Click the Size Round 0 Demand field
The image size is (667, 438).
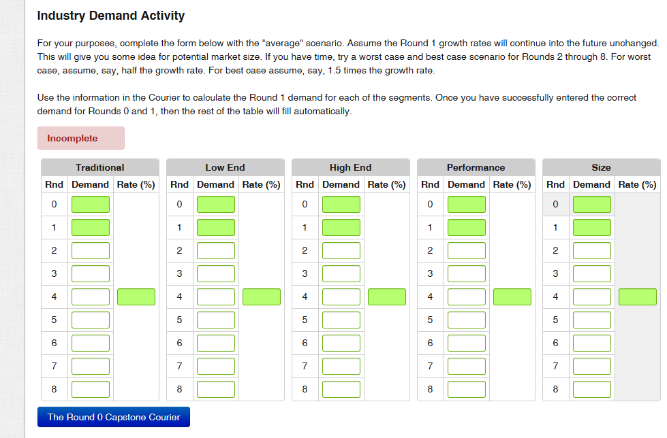591,203
